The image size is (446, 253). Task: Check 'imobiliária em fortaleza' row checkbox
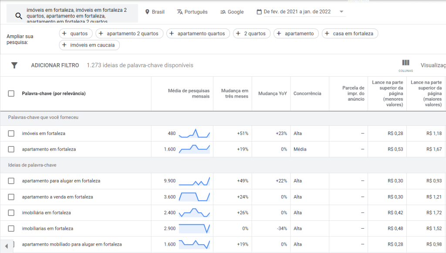[x=11, y=213]
